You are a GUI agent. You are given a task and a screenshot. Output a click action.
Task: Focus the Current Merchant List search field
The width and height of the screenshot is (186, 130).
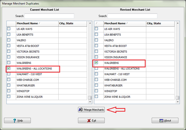point(49,16)
